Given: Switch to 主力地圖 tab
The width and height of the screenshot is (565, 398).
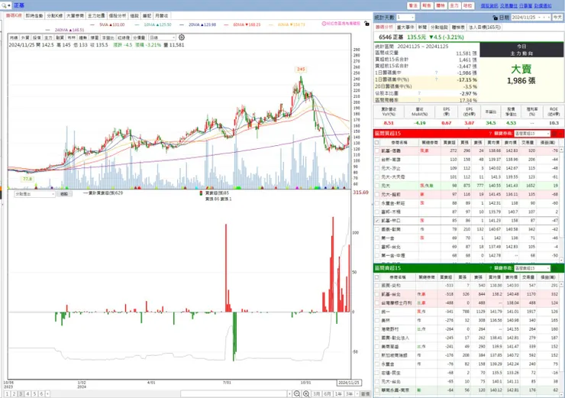Looking at the screenshot, I should 96,16.
